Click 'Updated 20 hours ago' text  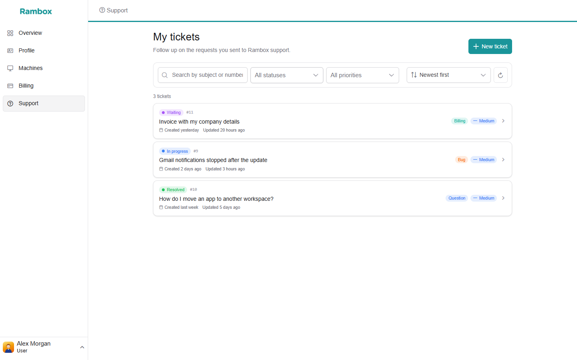pos(224,130)
